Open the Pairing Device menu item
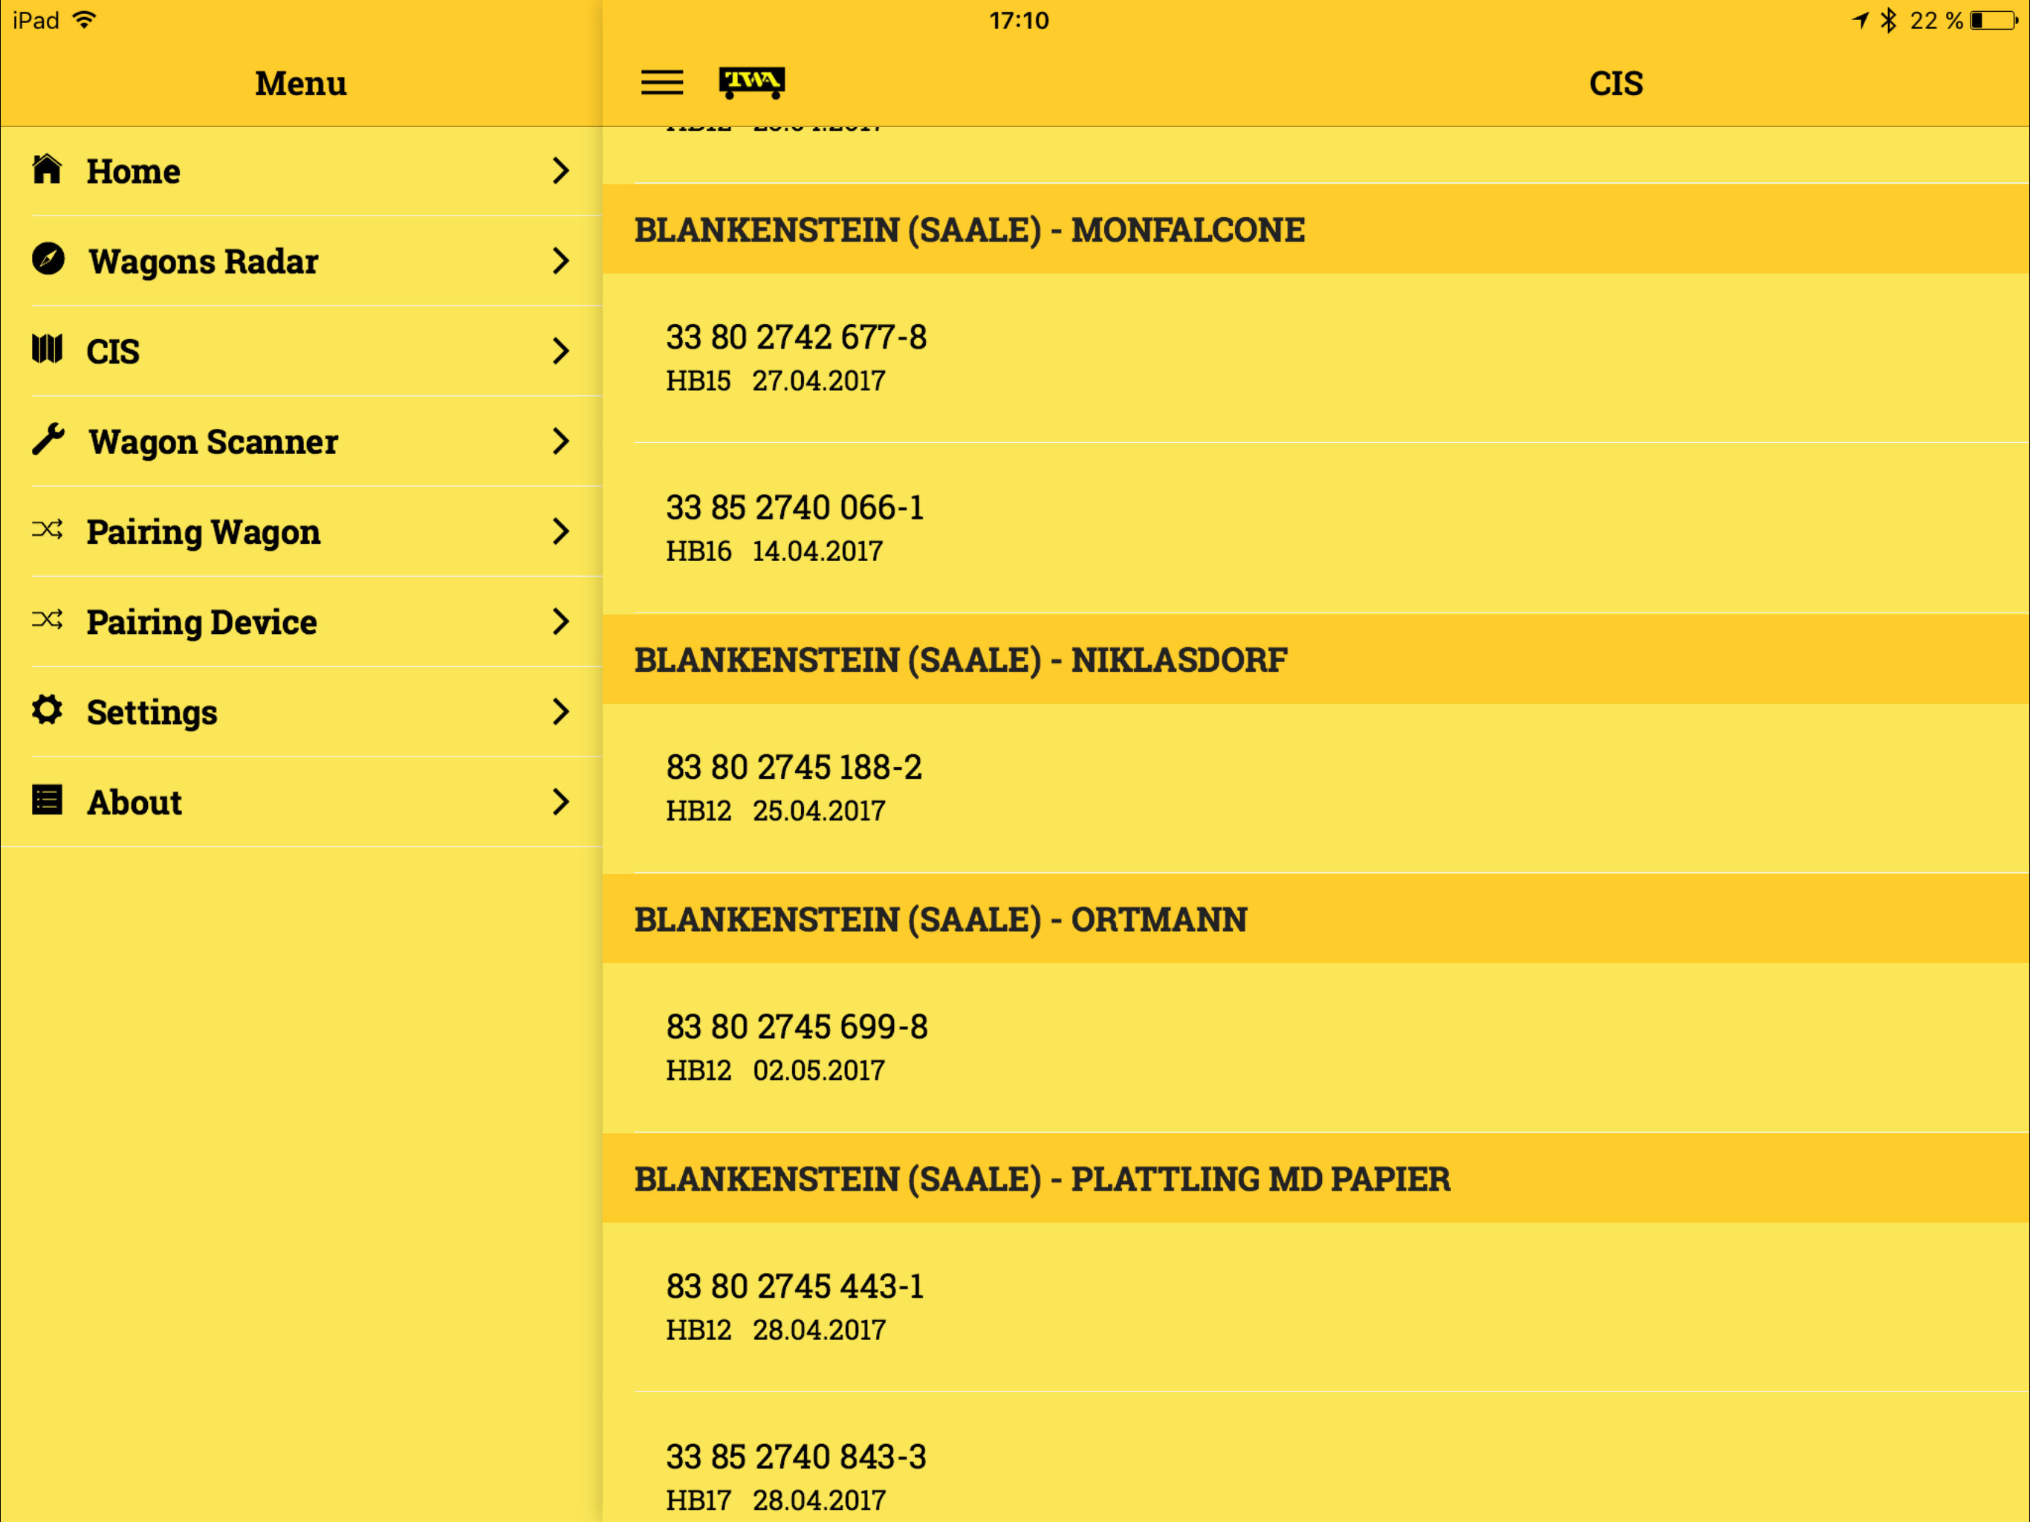Viewport: 2030px width, 1522px height. point(301,621)
